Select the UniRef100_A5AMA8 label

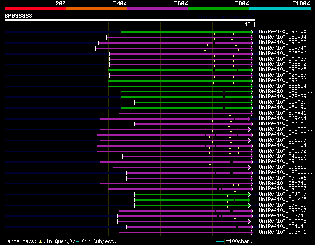(x=283, y=221)
